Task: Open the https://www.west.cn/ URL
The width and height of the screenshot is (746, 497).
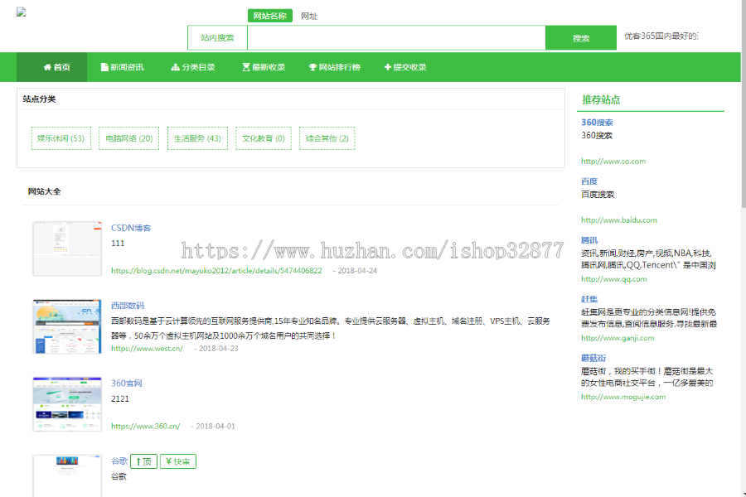Action: (147, 348)
